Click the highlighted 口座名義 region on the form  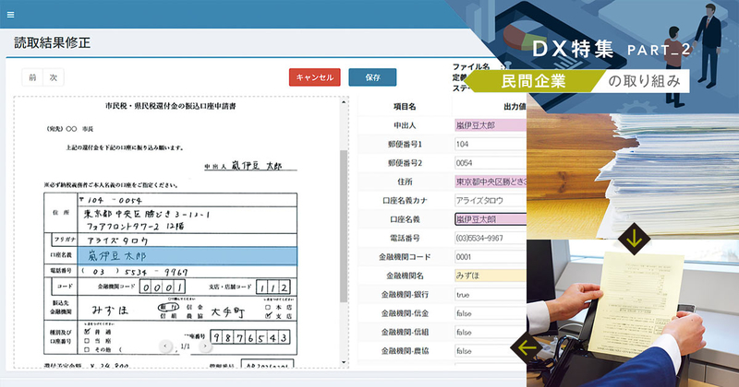[x=188, y=256]
